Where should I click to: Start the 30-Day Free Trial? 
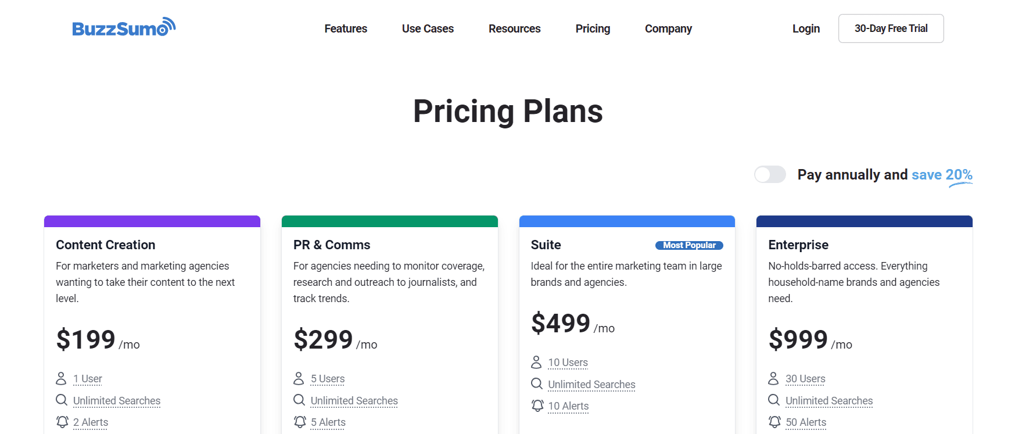point(891,28)
